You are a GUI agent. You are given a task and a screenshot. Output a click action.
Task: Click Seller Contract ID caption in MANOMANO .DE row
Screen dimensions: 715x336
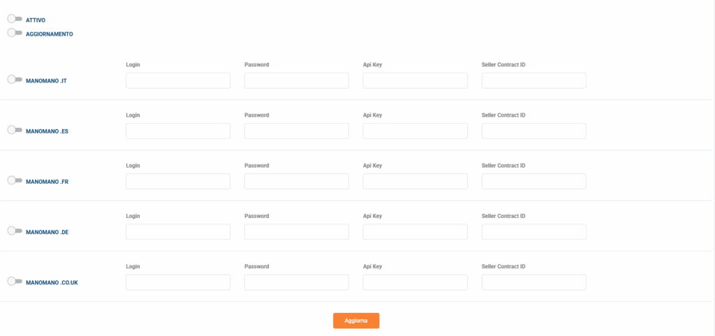(x=503, y=216)
